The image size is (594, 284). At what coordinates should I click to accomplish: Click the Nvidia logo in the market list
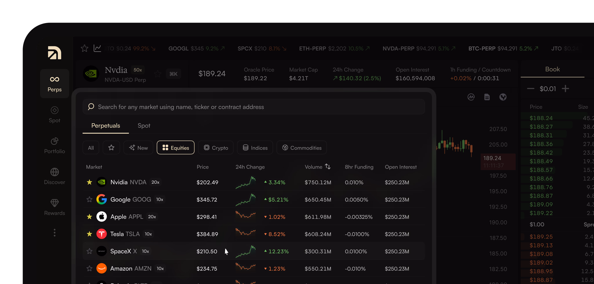coord(102,182)
